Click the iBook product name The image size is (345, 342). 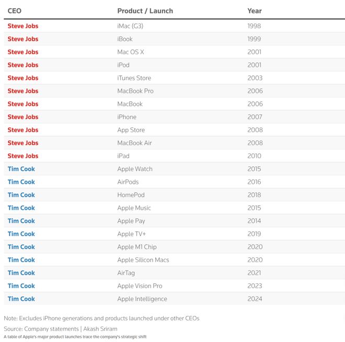(x=125, y=39)
